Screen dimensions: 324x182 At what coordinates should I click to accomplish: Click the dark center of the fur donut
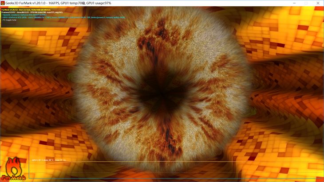162,95
